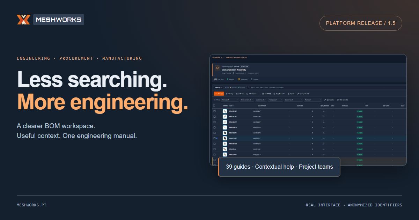Sort by the QTY / PARENT column header
The height and width of the screenshot is (220, 419).
(x=325, y=105)
